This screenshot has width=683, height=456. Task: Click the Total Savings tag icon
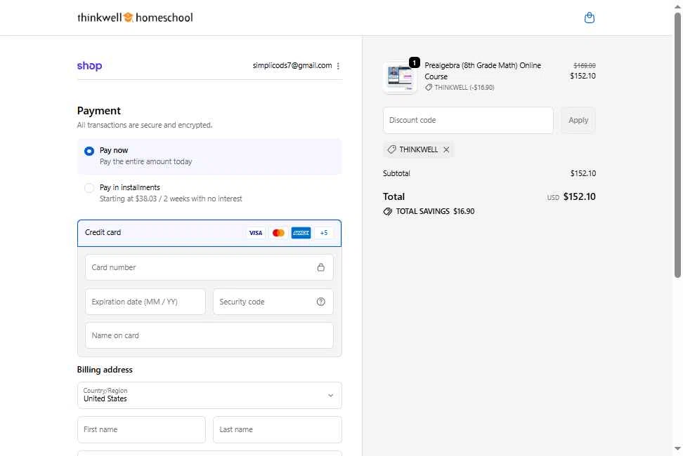tap(387, 212)
